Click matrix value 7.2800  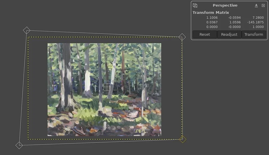tap(258, 18)
